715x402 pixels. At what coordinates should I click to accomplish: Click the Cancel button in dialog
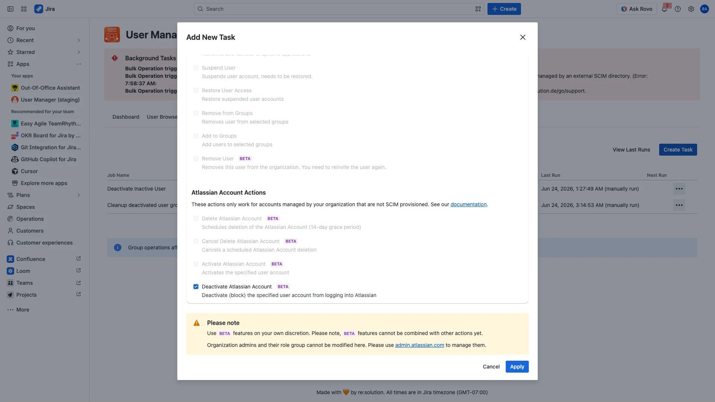491,367
